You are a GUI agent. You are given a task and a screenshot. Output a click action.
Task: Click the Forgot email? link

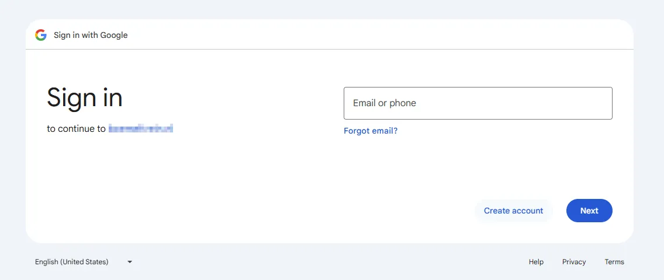[x=371, y=131]
